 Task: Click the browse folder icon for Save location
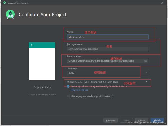pyautogui.click(x=146, y=61)
